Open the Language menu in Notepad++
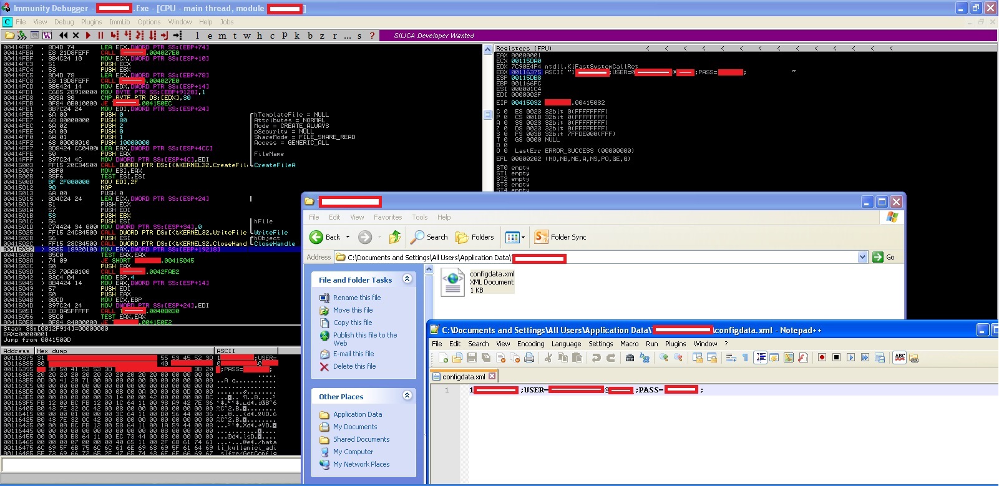Image resolution: width=999 pixels, height=486 pixels. 566,344
